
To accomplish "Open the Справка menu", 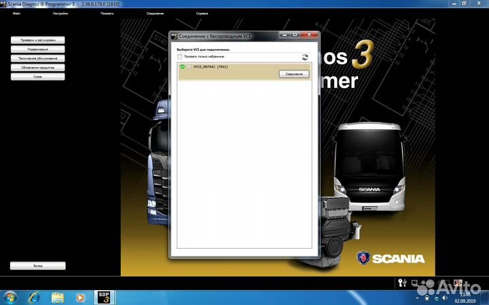I will [x=202, y=14].
